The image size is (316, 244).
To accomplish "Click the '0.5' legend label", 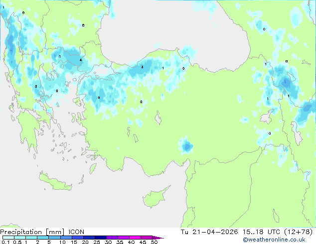I will pyautogui.click(x=17, y=242).
